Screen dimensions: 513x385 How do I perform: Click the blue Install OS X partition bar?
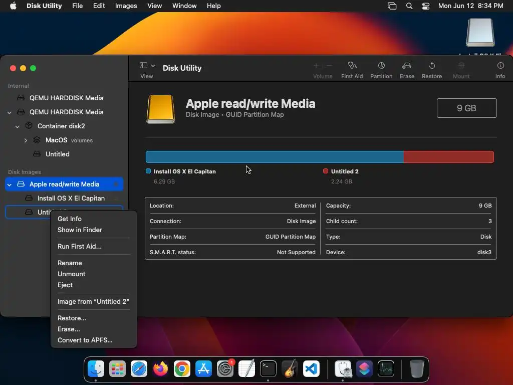[x=275, y=157]
